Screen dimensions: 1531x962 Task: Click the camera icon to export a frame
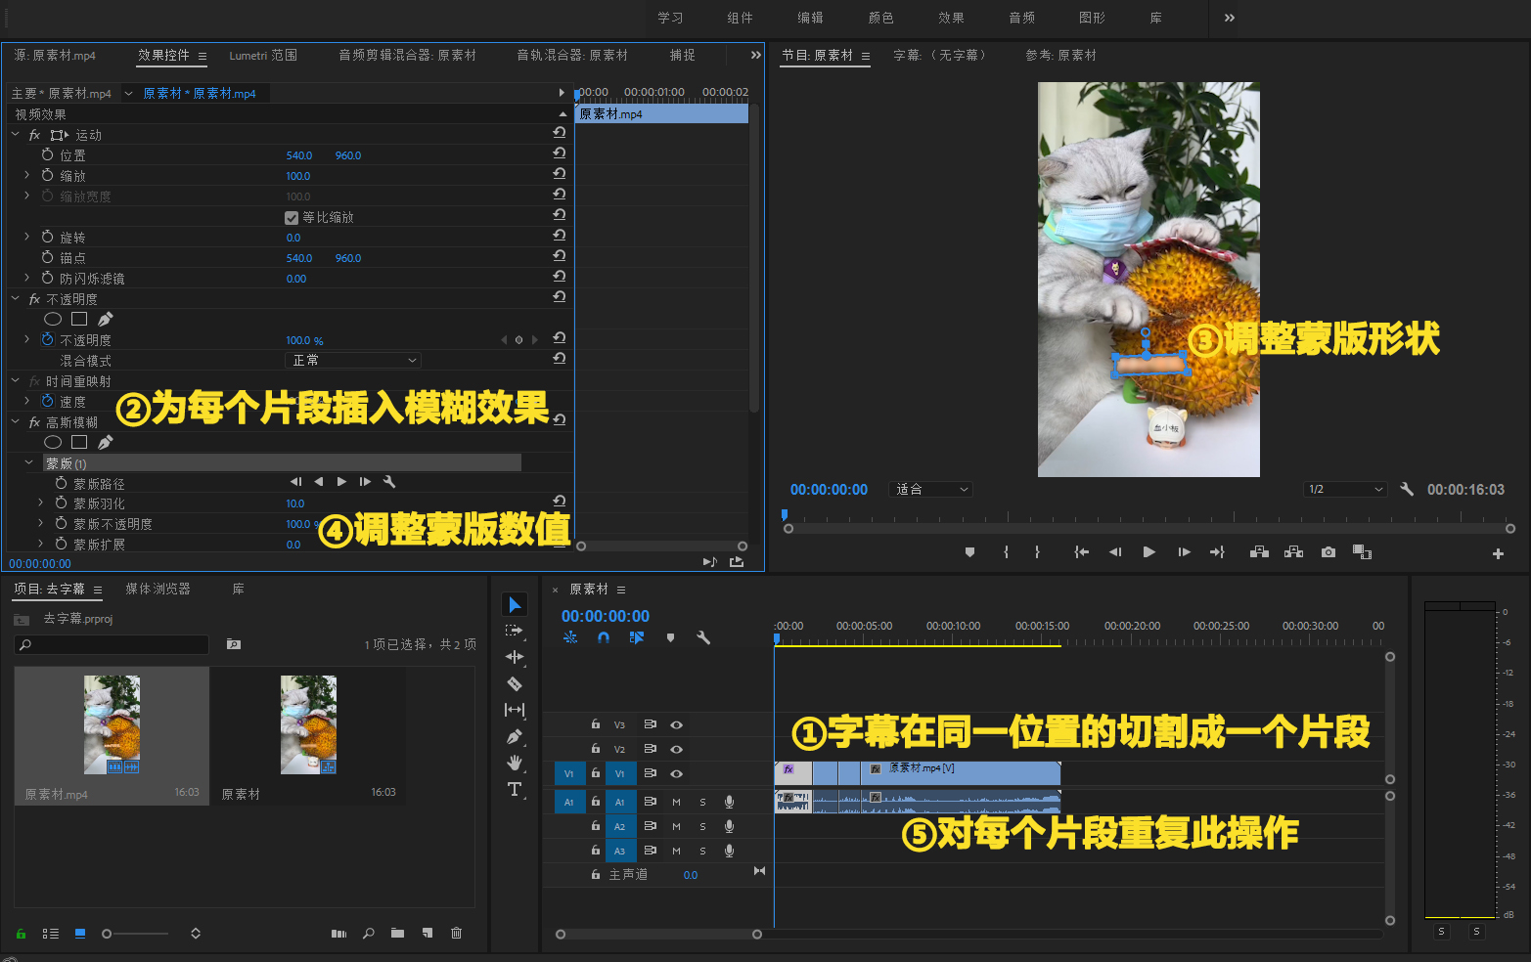(1328, 551)
